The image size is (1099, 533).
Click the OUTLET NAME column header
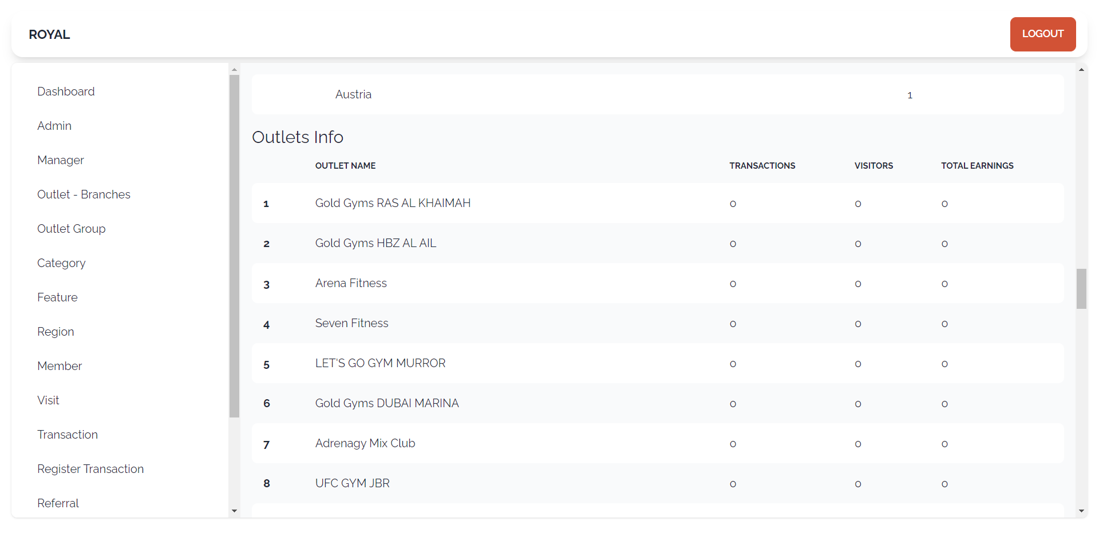345,166
